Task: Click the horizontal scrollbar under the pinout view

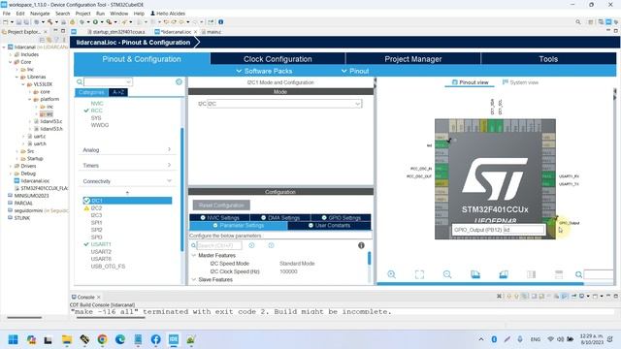Action: coord(480,284)
